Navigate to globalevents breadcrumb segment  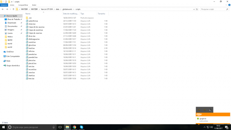coord(67,9)
